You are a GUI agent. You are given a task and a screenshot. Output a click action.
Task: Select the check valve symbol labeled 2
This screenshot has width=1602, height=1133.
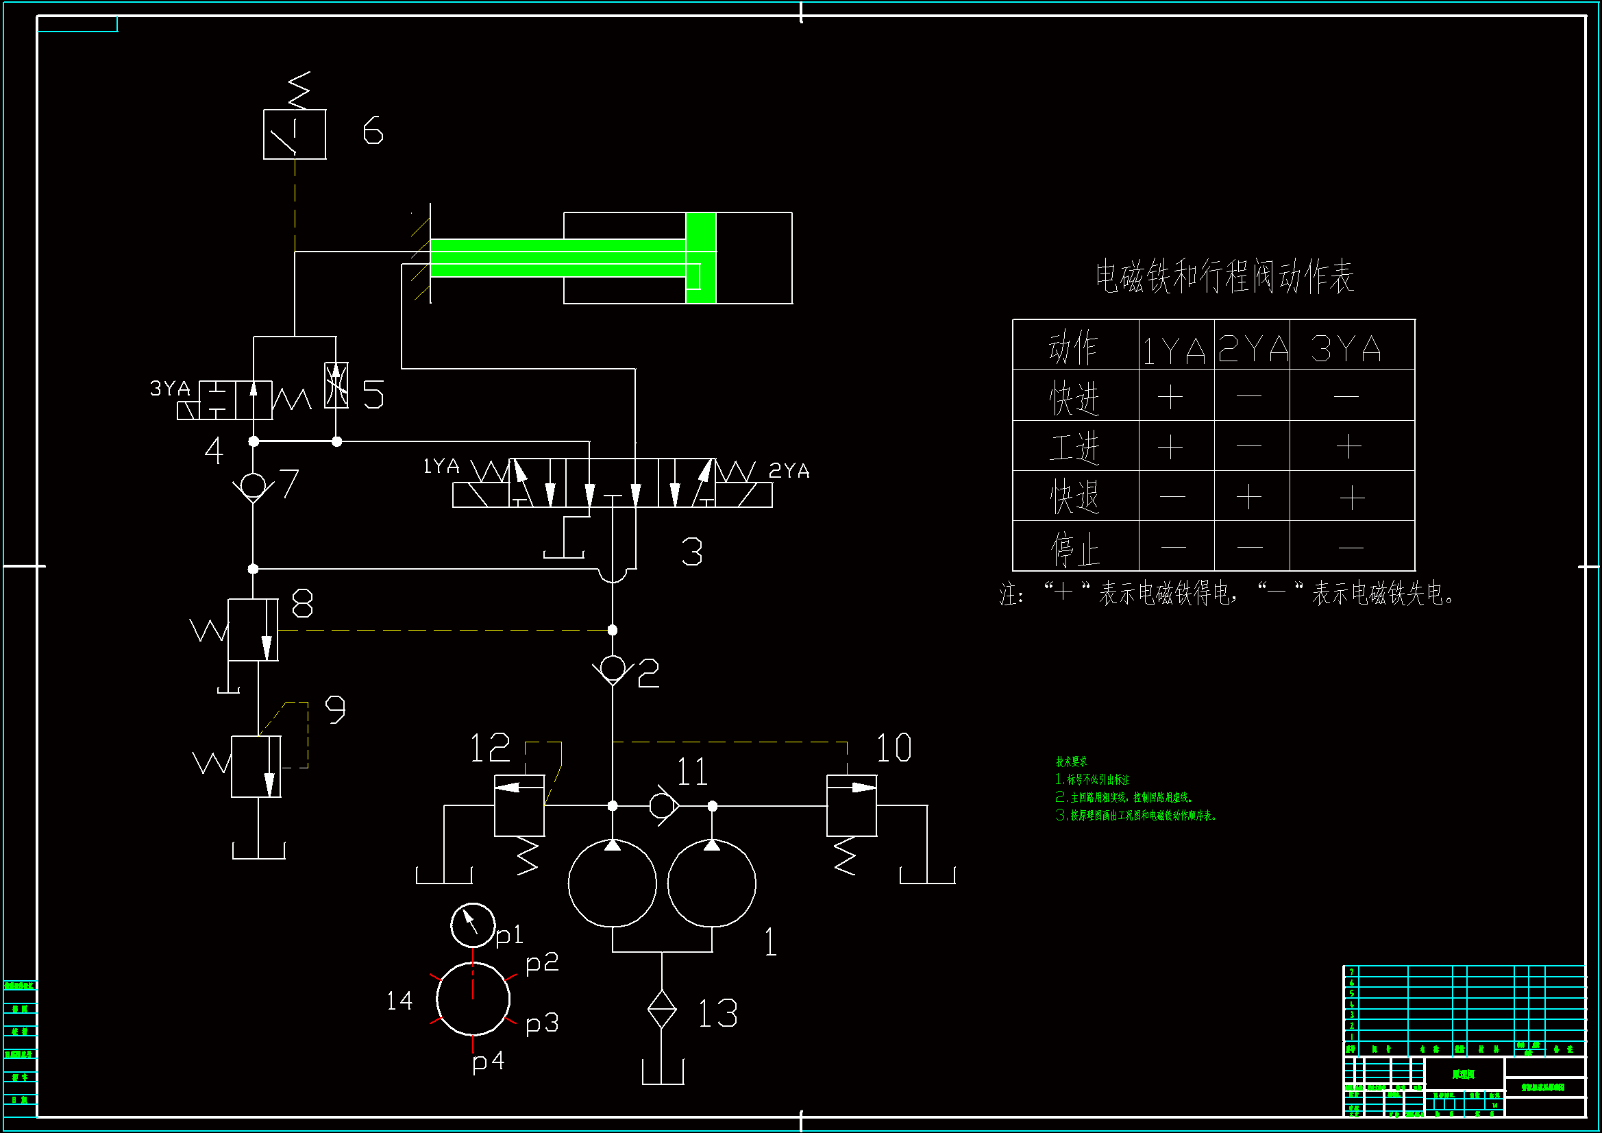click(612, 668)
